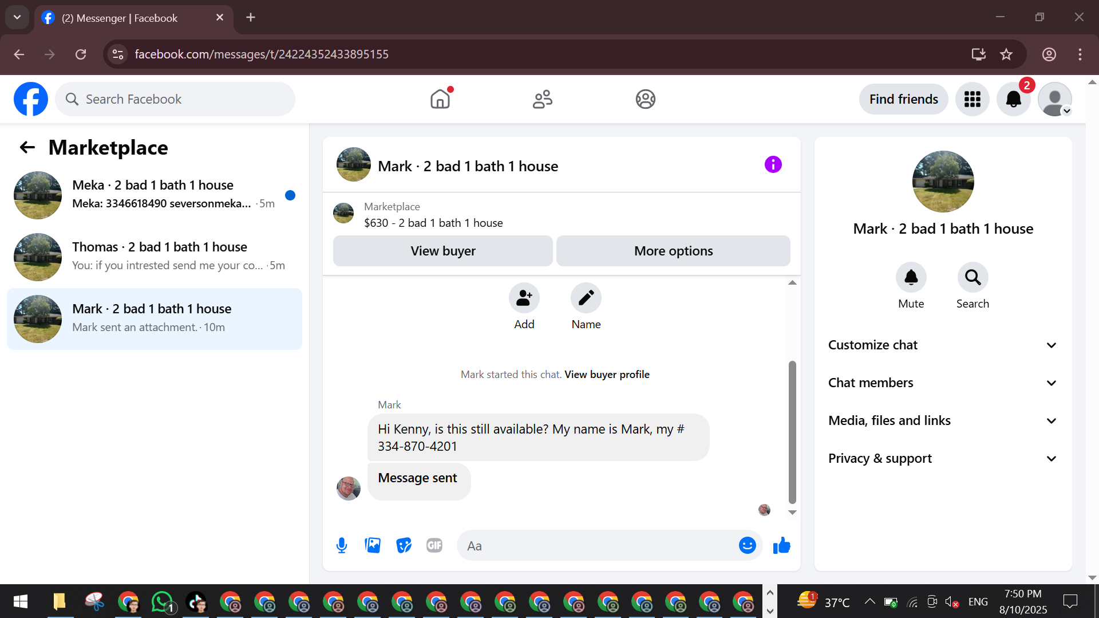Add people to the chat
Viewport: 1099px width, 618px height.
524,298
